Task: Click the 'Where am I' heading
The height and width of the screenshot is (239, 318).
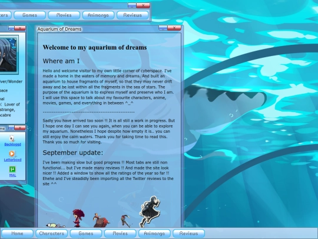Action: pos(61,61)
